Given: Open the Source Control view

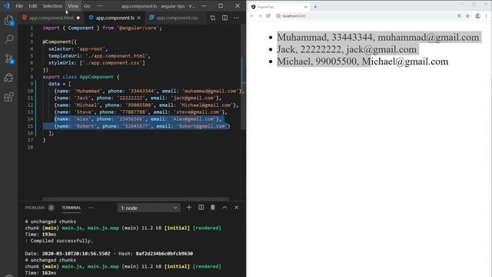Looking at the screenshot, I should 8,58.
